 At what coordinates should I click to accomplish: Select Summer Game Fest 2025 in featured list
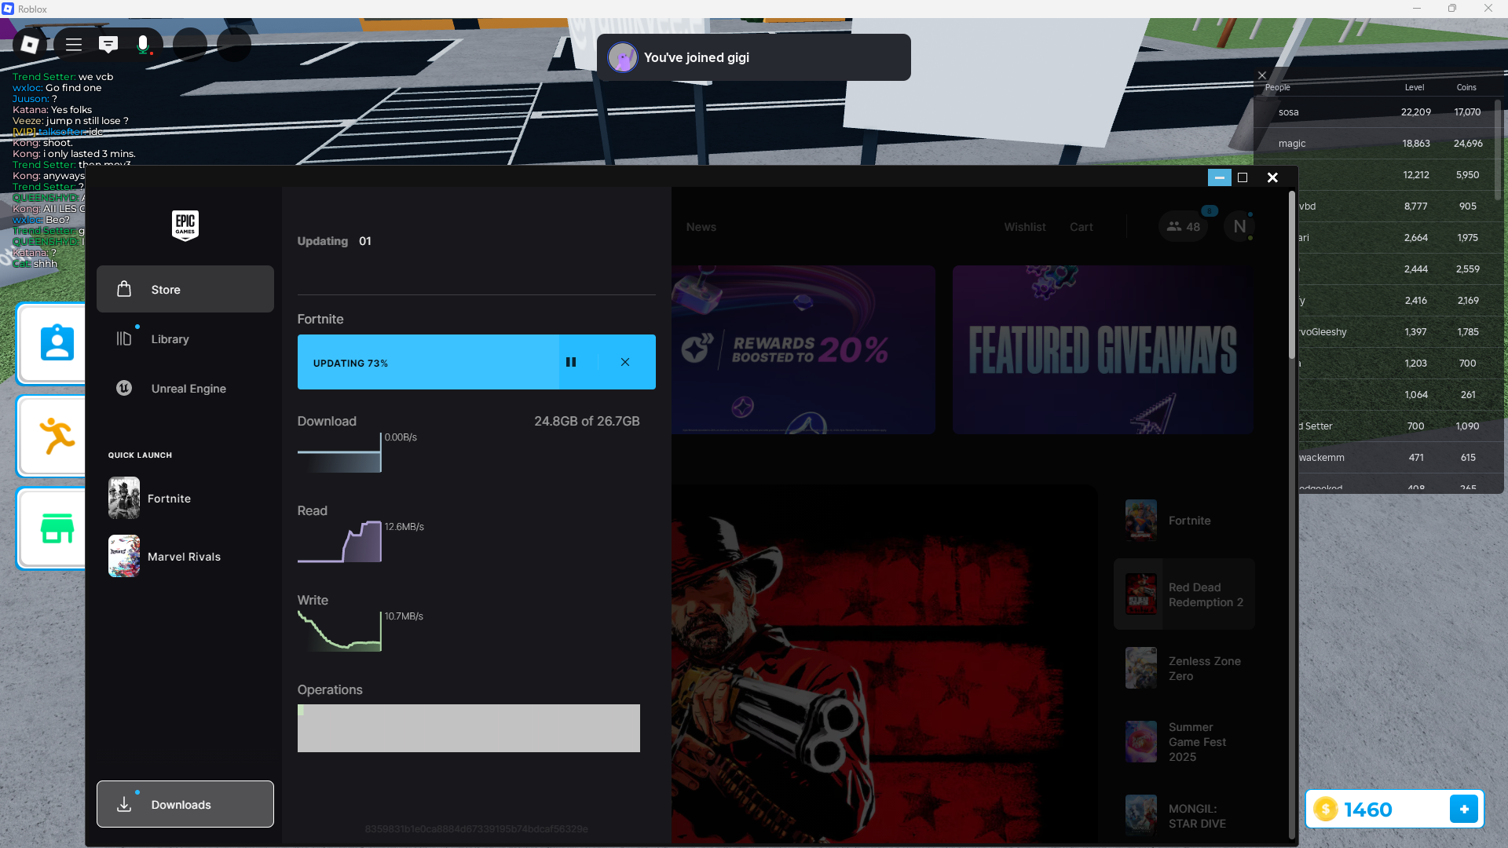pyautogui.click(x=1184, y=742)
